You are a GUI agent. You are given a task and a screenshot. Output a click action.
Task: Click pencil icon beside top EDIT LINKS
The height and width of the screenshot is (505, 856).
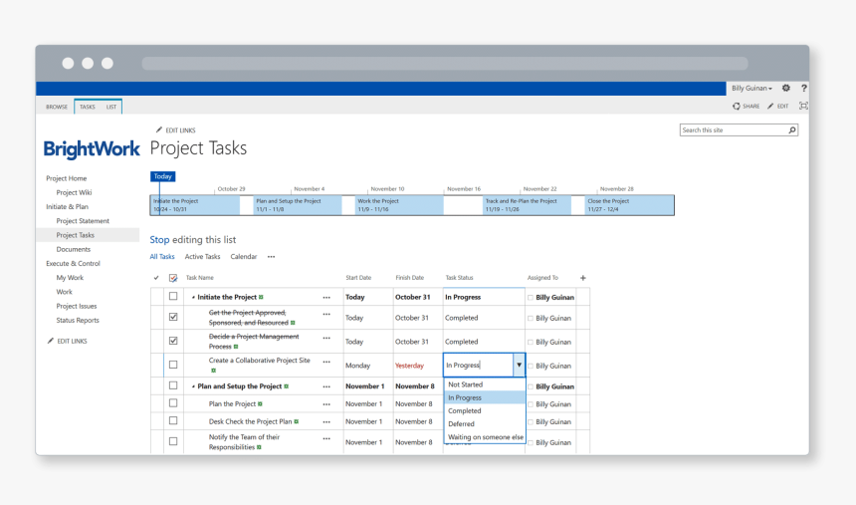click(159, 130)
